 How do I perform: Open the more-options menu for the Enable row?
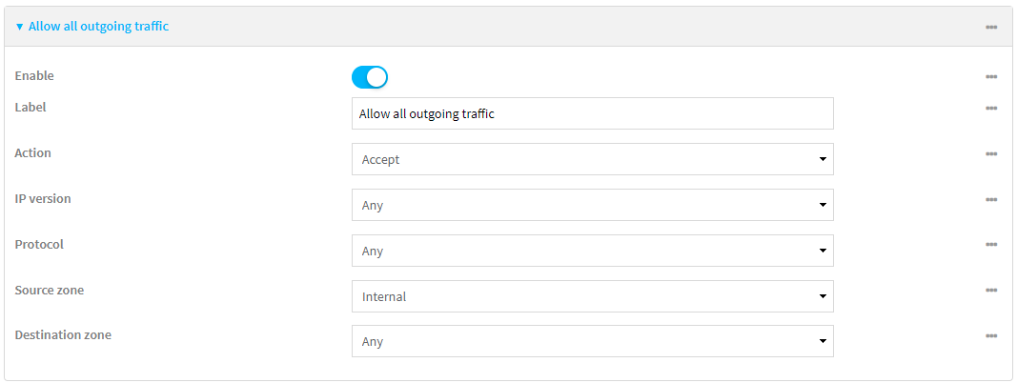[x=991, y=76]
